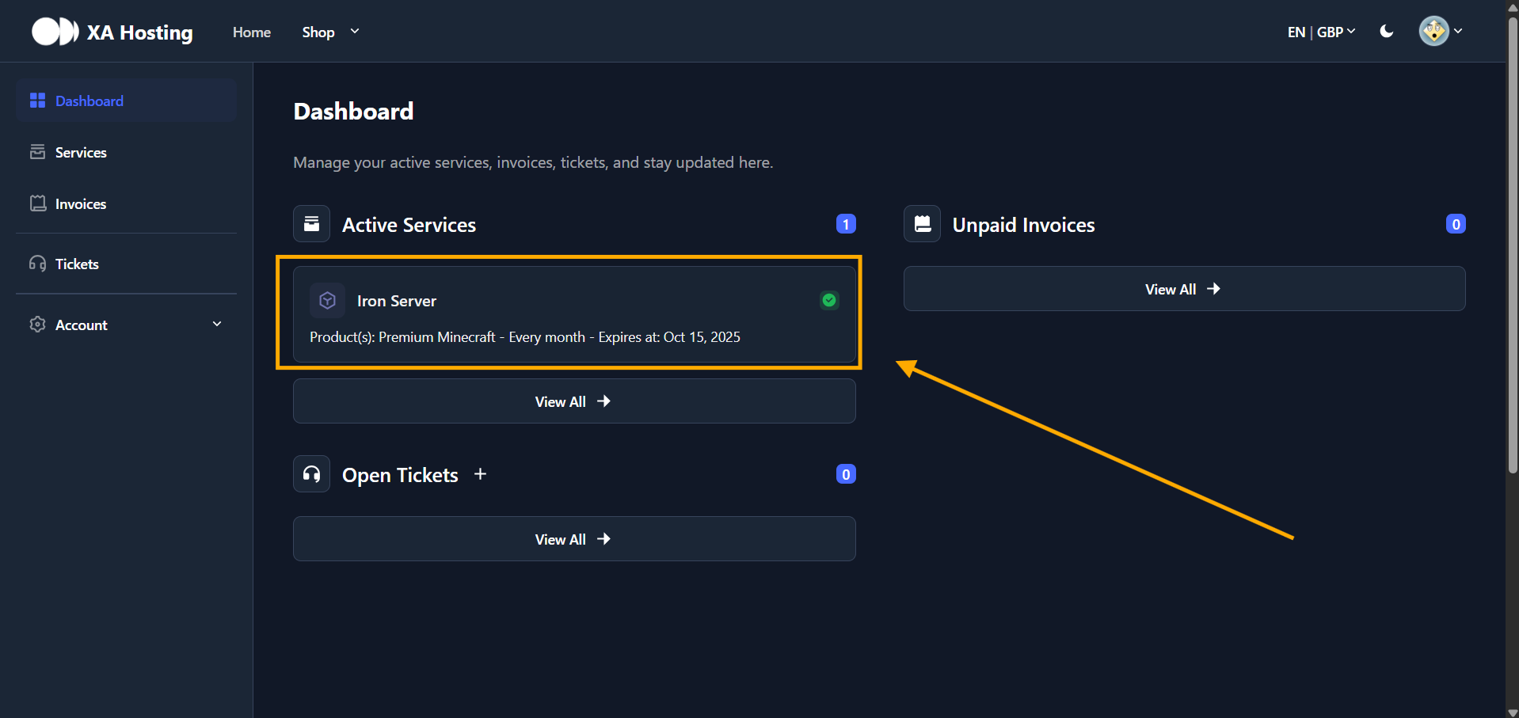Open the Iron Server service card
Screen dimensions: 1519x718
pos(574,314)
